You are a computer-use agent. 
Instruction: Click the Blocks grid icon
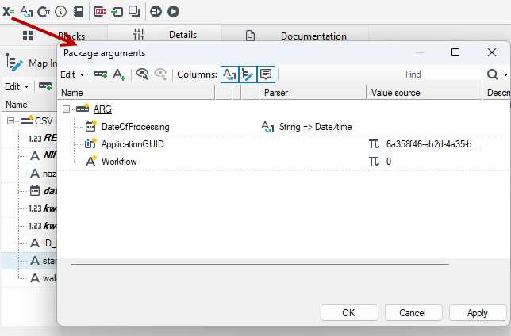[x=28, y=36]
